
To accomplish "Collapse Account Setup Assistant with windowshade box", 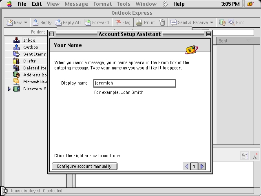I will 208,34.
